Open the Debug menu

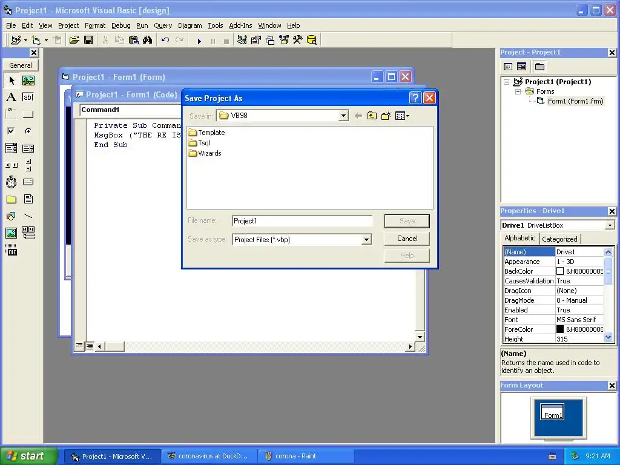point(121,25)
